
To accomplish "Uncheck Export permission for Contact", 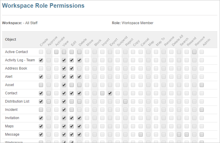I will tap(110, 93).
